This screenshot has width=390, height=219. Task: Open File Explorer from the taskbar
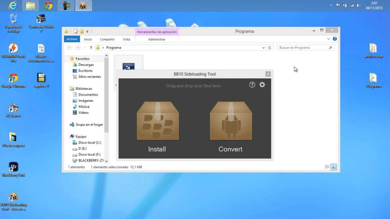[x=30, y=5]
